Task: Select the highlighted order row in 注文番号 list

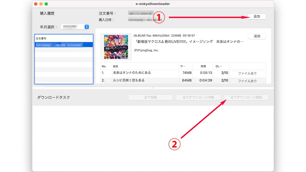Action: pyautogui.click(x=64, y=45)
